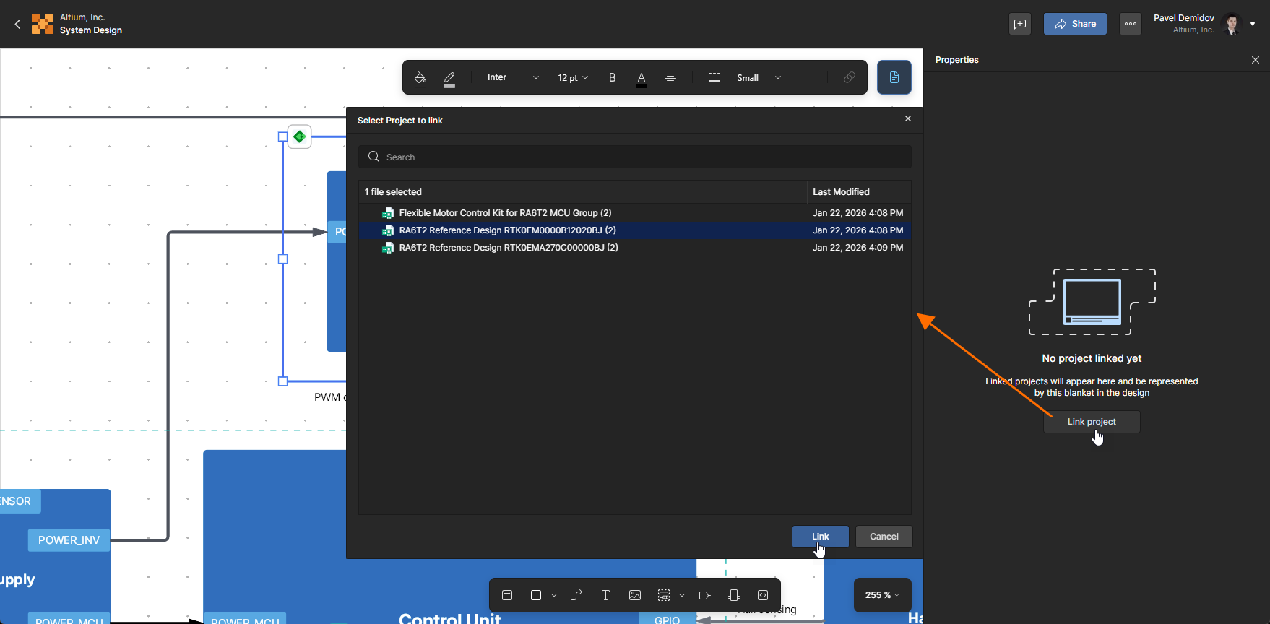Toggle the Properties panel document button

[894, 77]
